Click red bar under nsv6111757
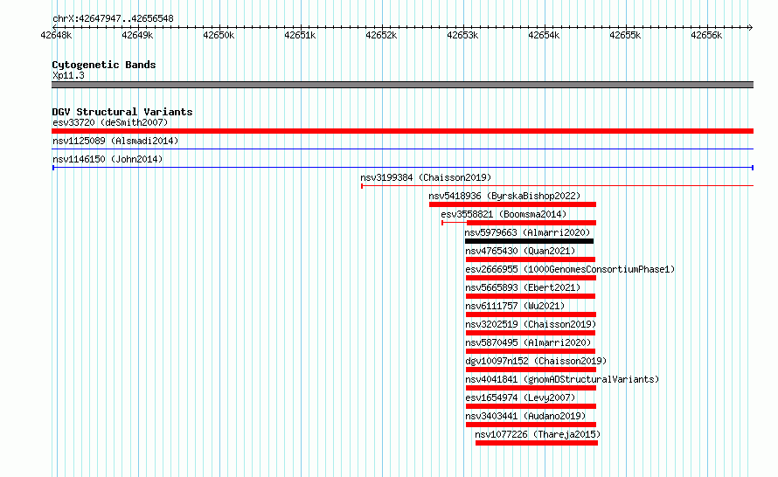The image size is (778, 477). pos(531,315)
